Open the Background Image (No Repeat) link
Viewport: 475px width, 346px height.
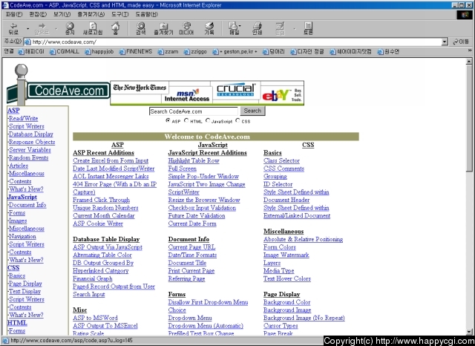click(x=304, y=318)
